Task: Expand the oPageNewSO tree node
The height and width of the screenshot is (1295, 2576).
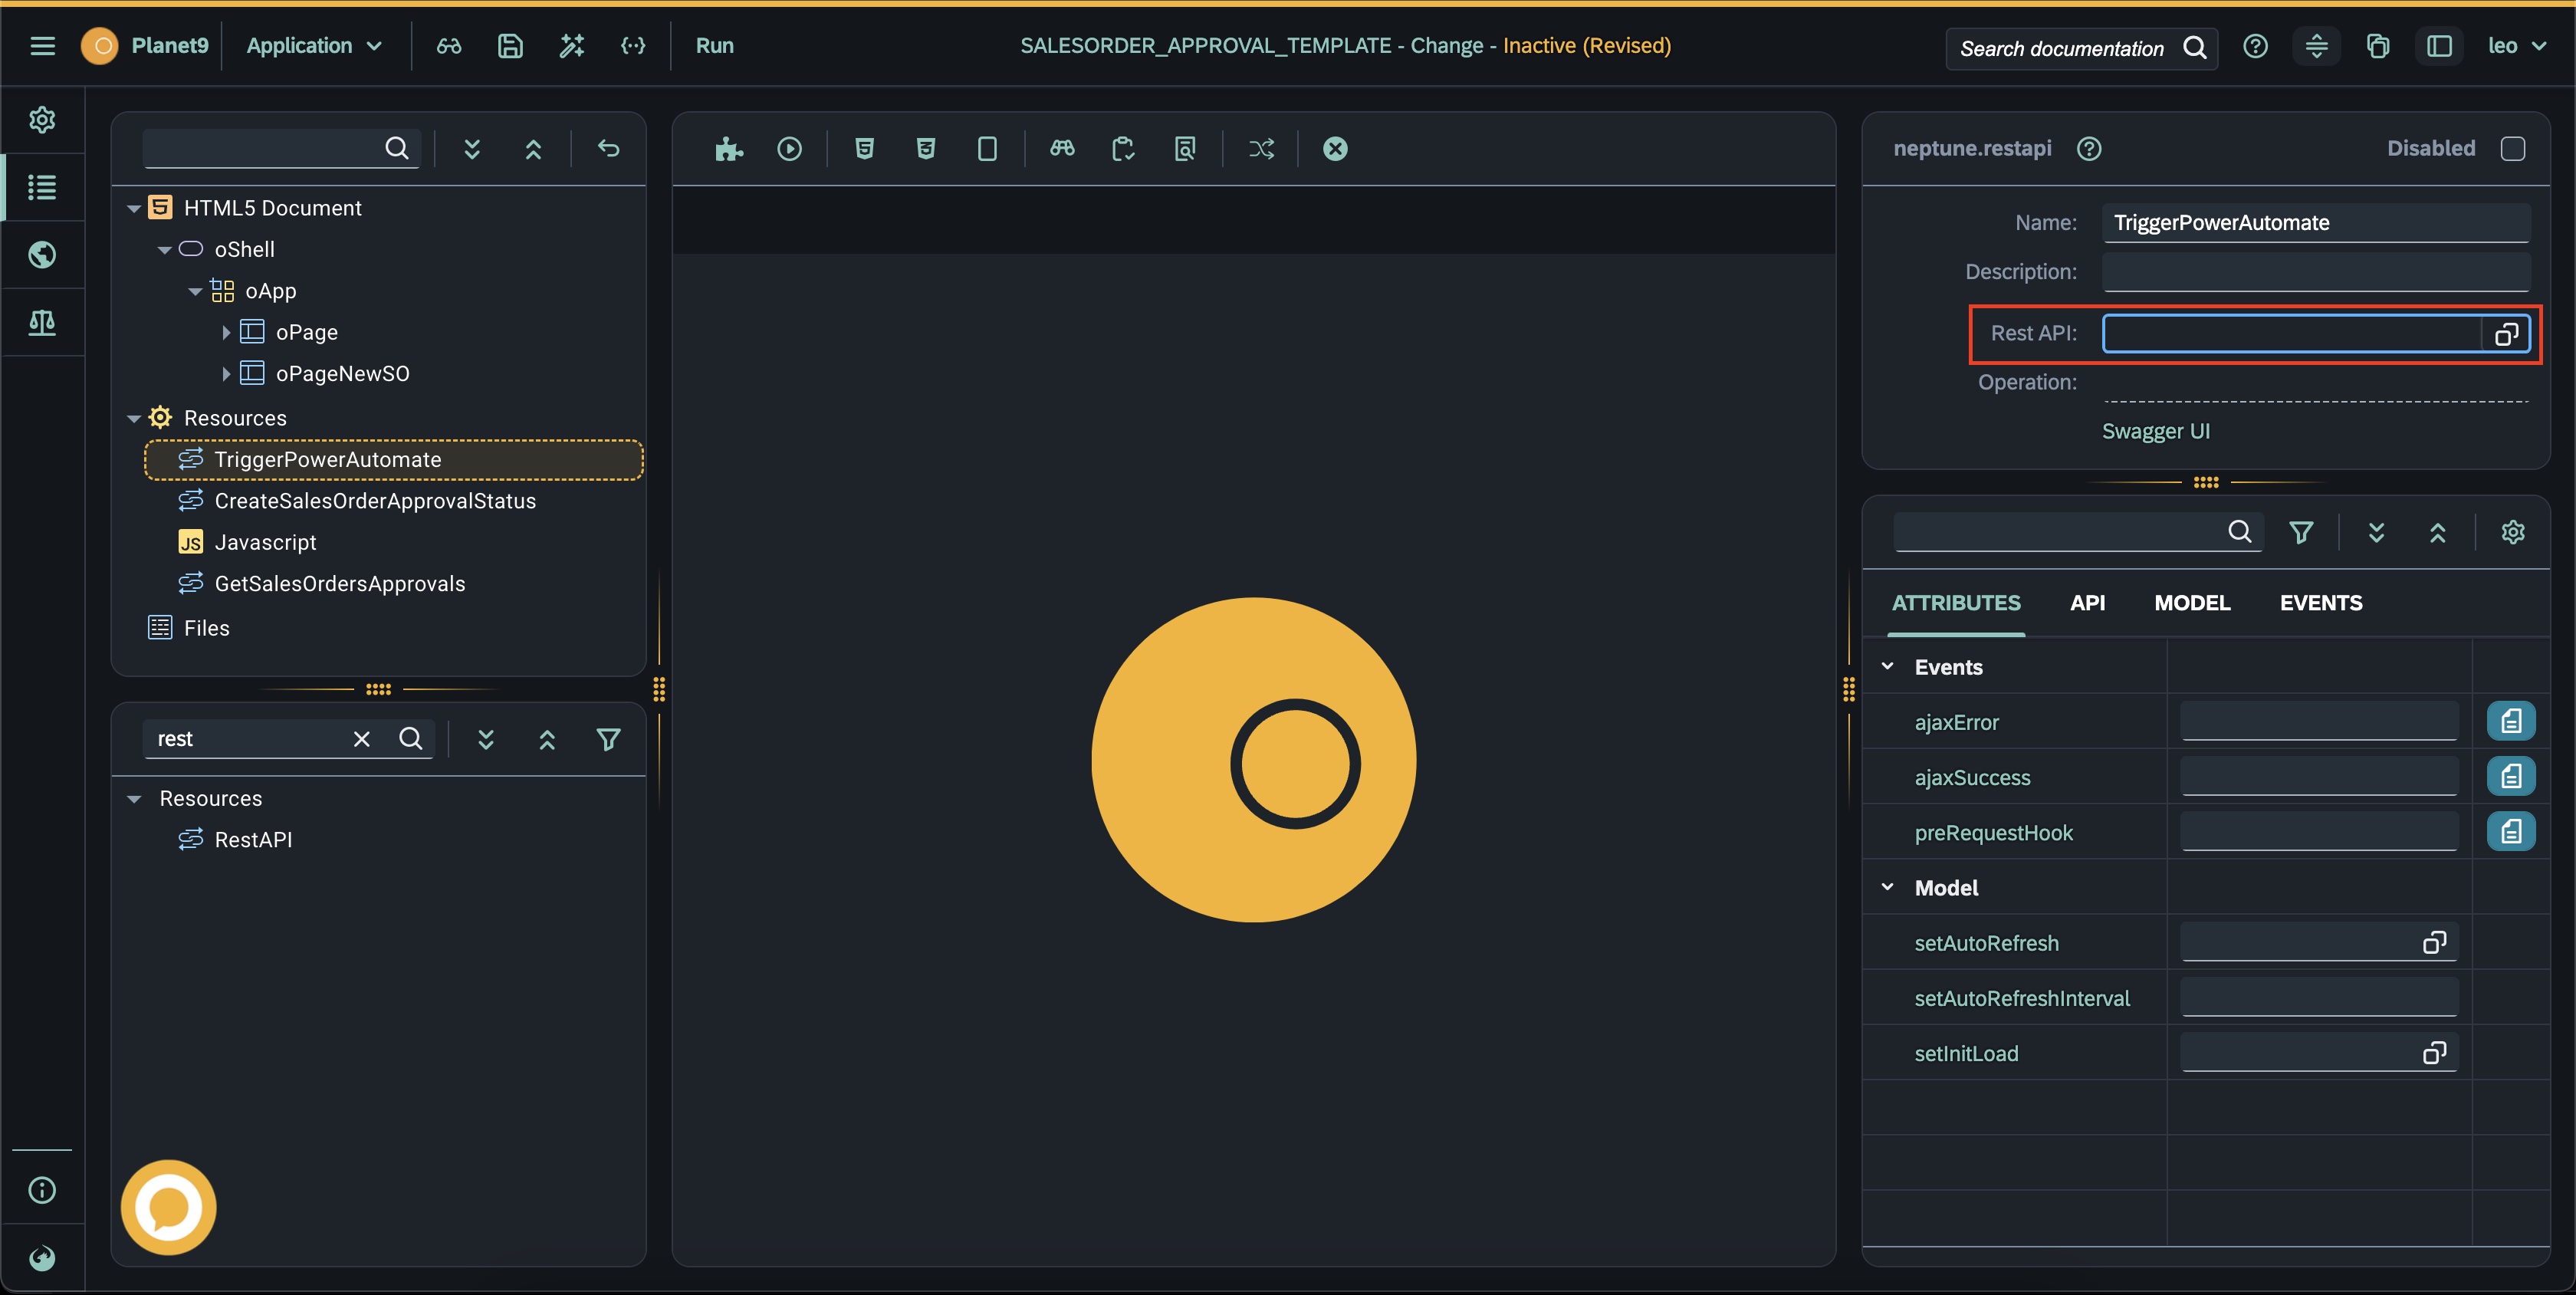Action: [226, 374]
